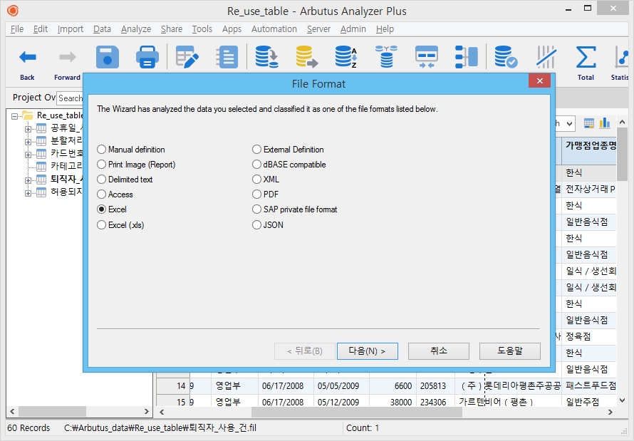Click the Search field in Project Overview
This screenshot has height=441, width=634.
70,98
